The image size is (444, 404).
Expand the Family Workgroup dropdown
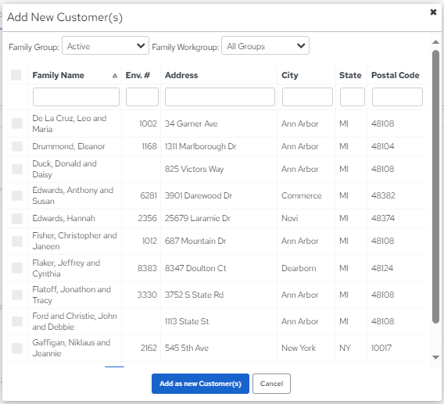265,45
